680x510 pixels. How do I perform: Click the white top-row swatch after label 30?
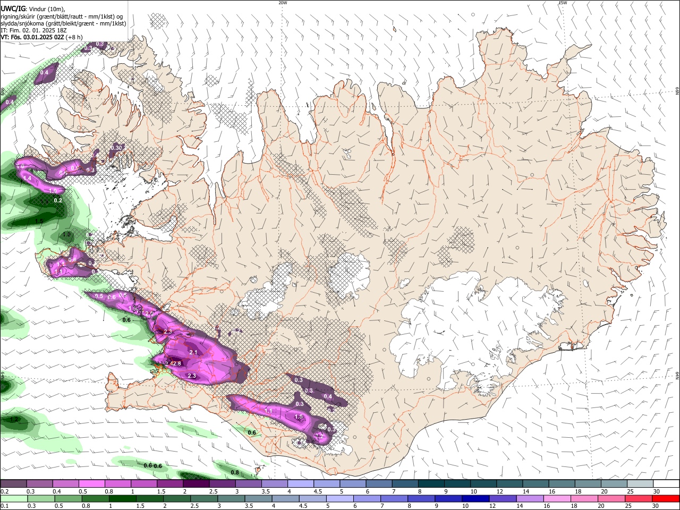(666, 484)
